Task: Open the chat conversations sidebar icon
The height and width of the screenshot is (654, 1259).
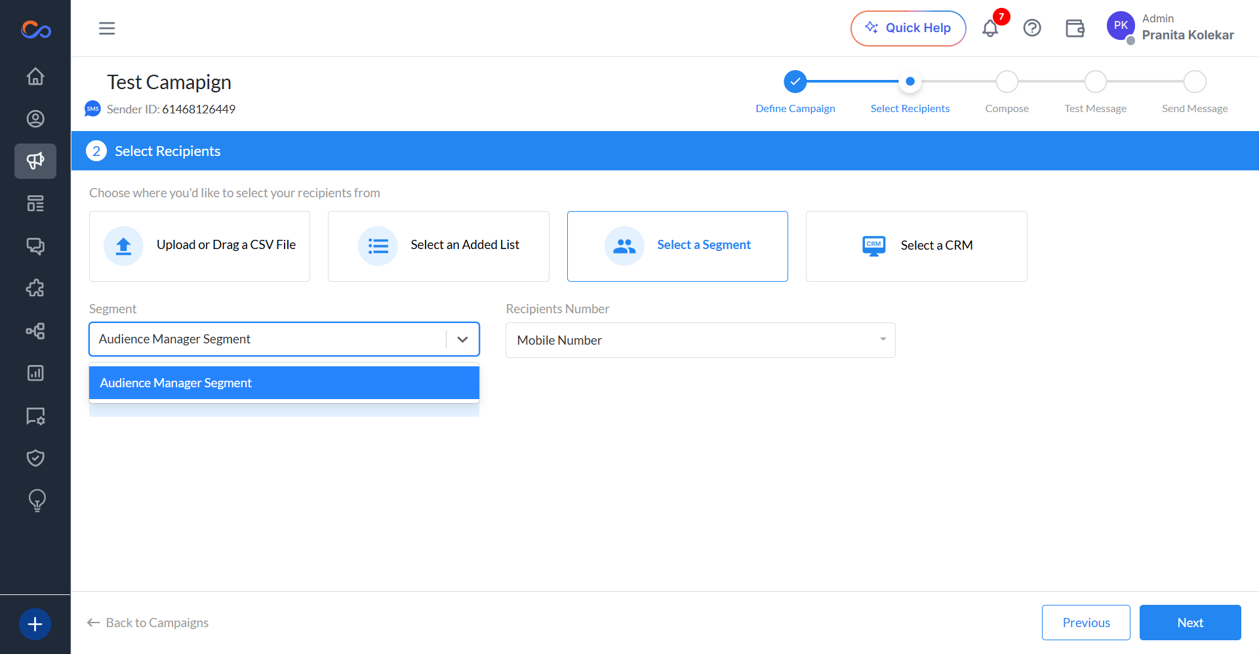Action: 35,246
